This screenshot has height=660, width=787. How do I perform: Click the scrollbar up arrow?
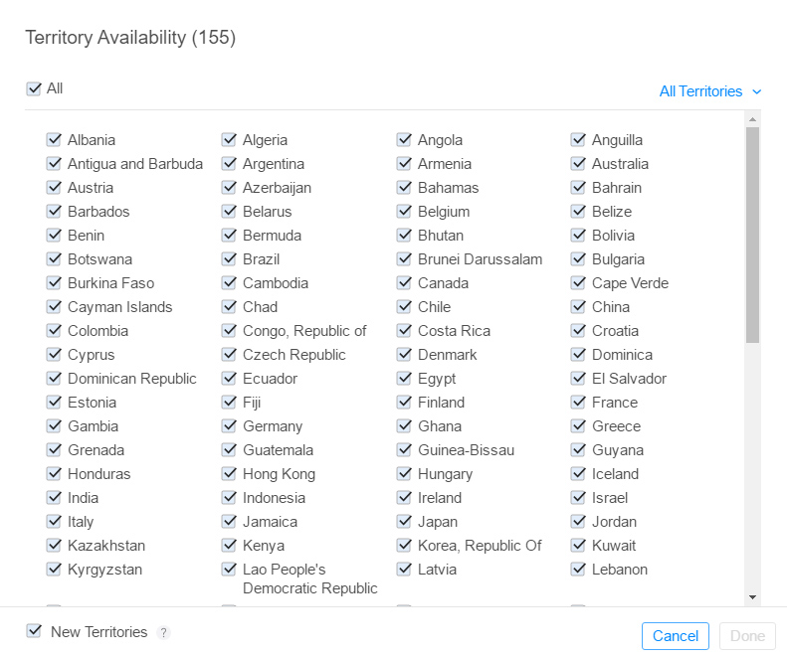752,119
